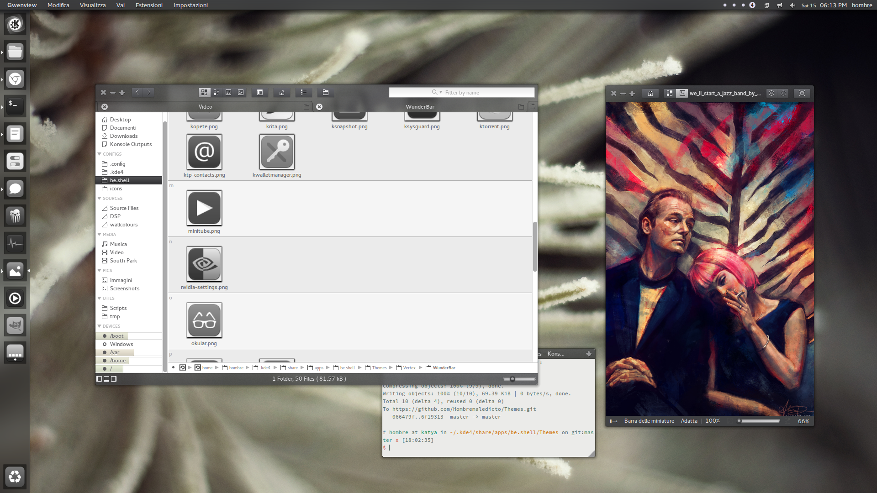Open Estensioni menu in menu bar
Screen dimensions: 877x493
coord(149,5)
